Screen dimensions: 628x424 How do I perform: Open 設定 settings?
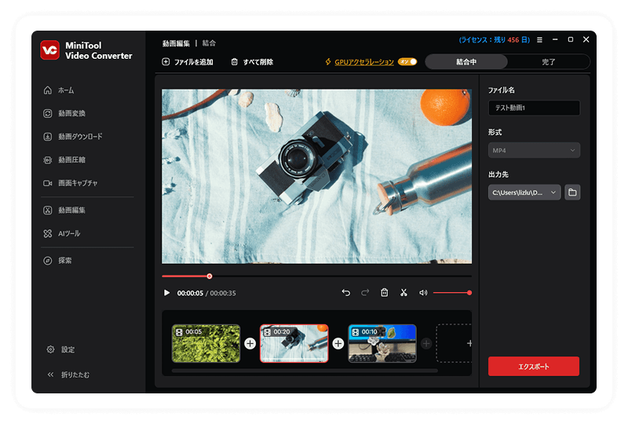[61, 349]
